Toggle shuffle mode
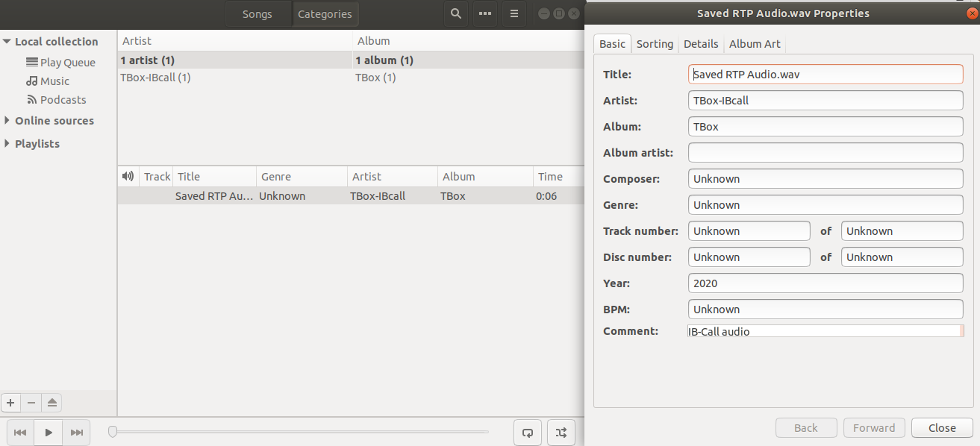This screenshot has width=980, height=446. (x=561, y=433)
